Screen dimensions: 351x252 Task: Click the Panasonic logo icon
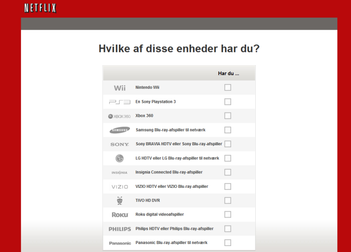(120, 243)
